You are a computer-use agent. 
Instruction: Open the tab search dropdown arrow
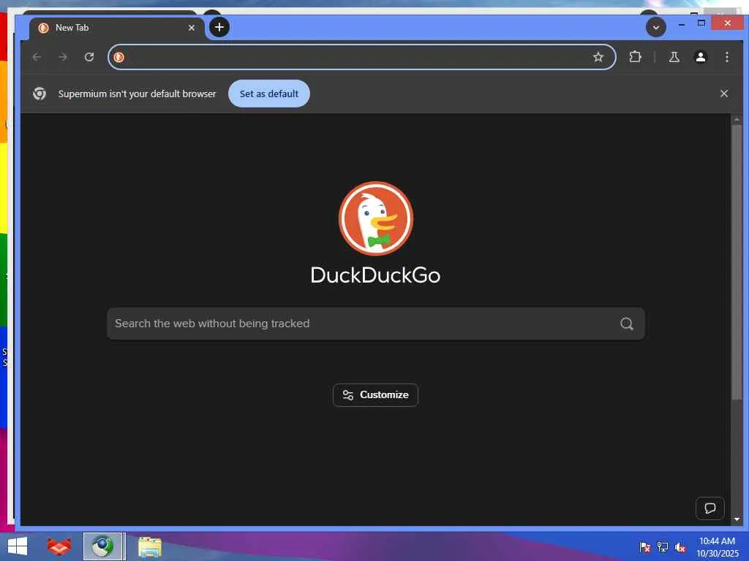(656, 27)
